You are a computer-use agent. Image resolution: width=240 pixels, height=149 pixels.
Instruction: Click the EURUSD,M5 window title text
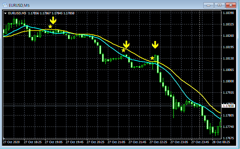(19, 6)
